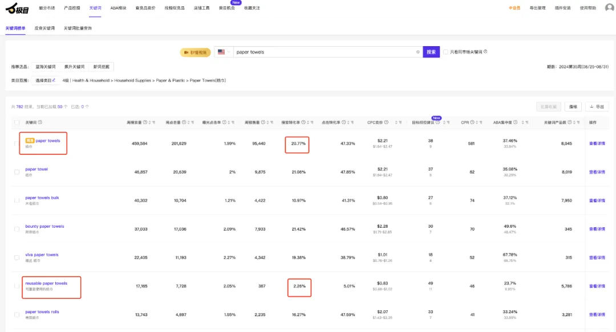
Task: Click into the paper towels search field
Action: [325, 52]
